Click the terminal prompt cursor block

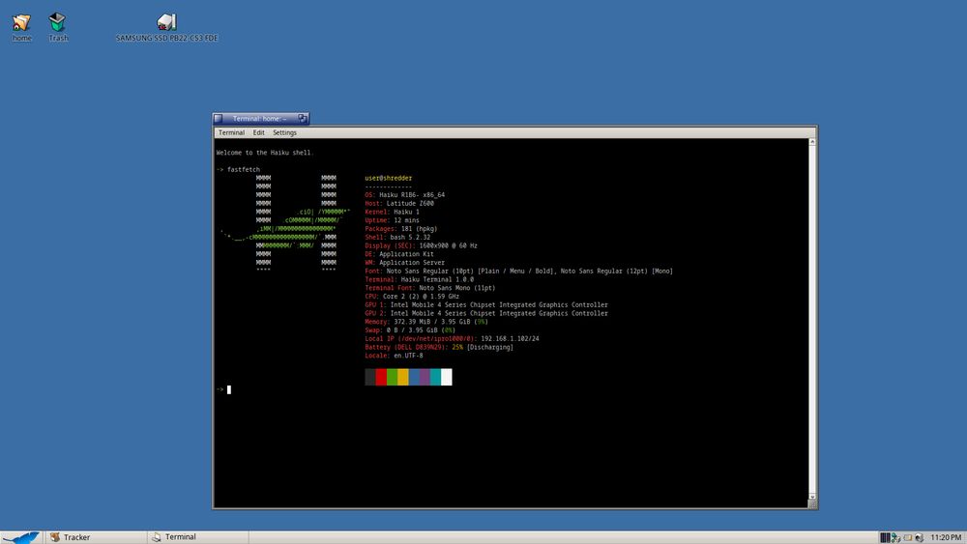pos(229,389)
